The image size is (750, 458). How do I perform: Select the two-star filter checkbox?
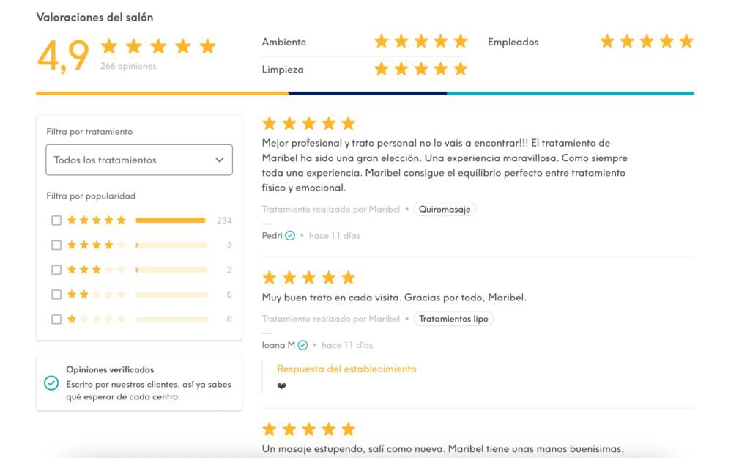56,295
